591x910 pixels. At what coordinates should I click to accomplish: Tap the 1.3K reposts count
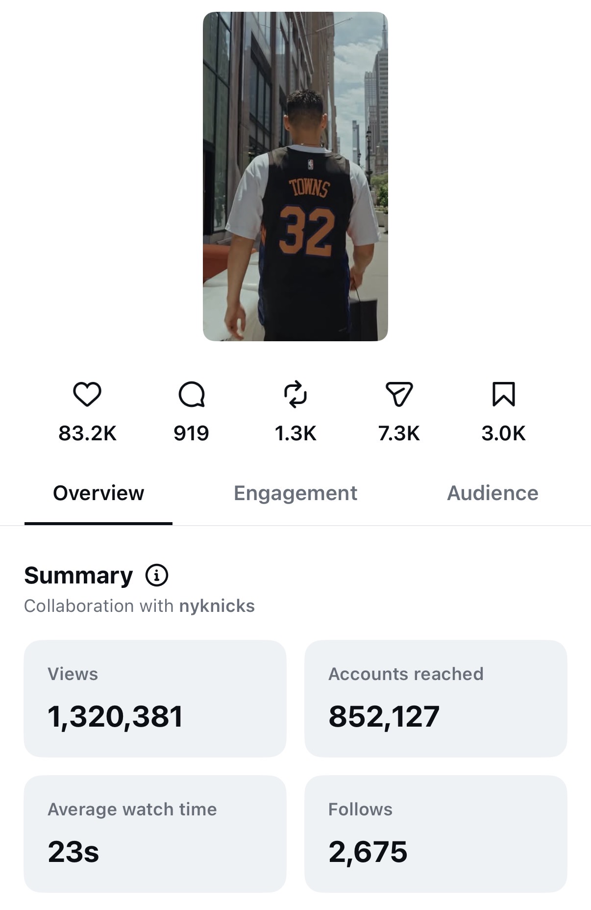(295, 433)
